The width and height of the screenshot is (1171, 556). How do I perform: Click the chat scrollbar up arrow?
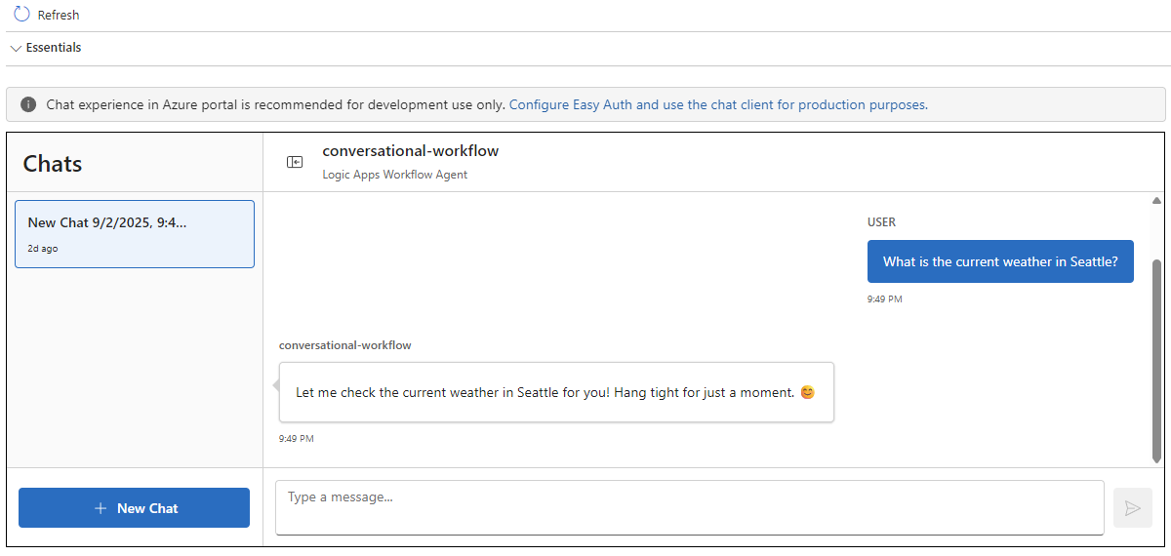click(1157, 201)
